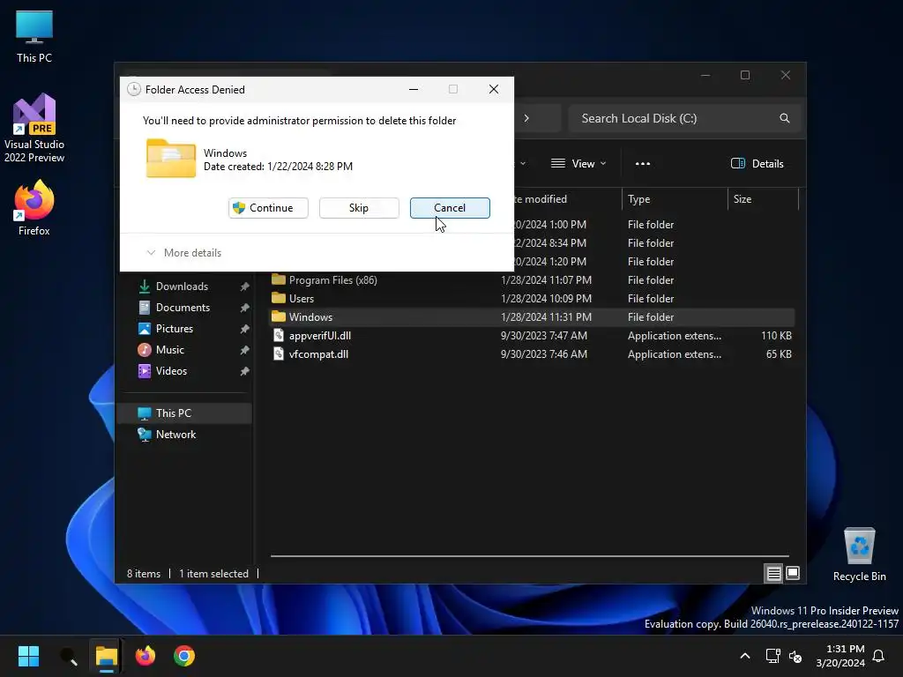The width and height of the screenshot is (903, 677).
Task: Open This PC desktop icon
Action: point(34,37)
